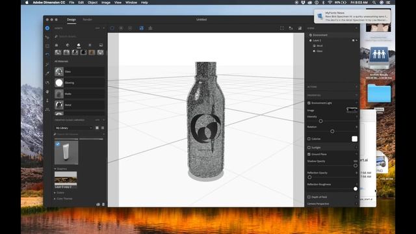Select the Pan hand tool

coord(47,92)
